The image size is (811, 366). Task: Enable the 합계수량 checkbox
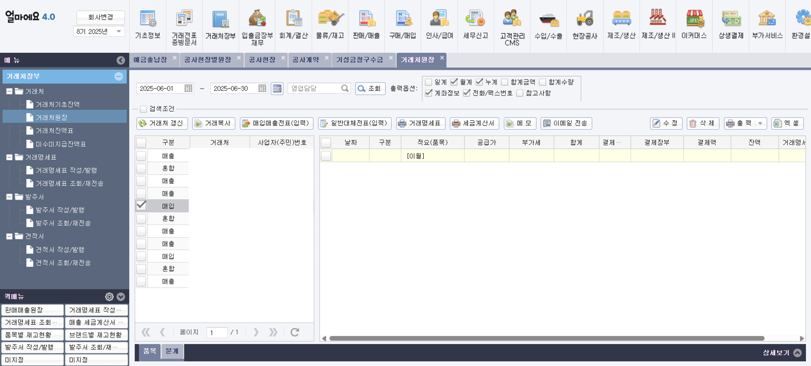point(543,82)
